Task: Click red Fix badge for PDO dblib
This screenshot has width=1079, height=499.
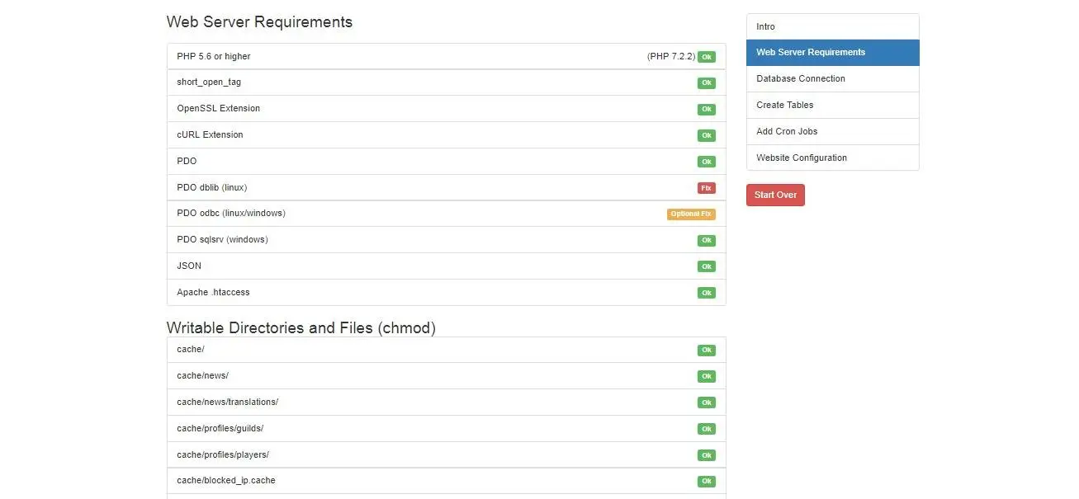Action: (x=707, y=188)
